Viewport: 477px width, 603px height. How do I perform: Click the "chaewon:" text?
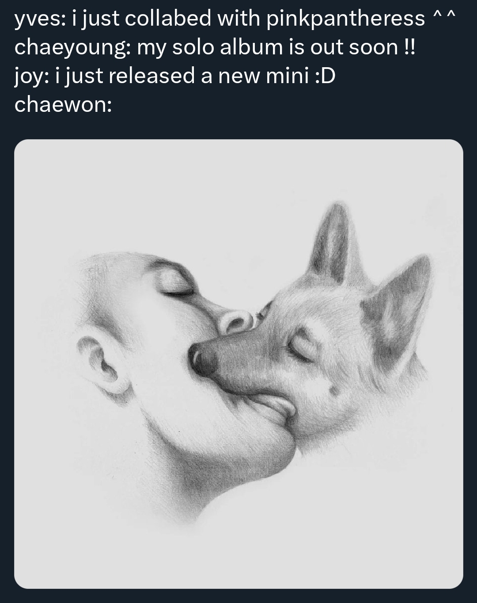point(63,104)
